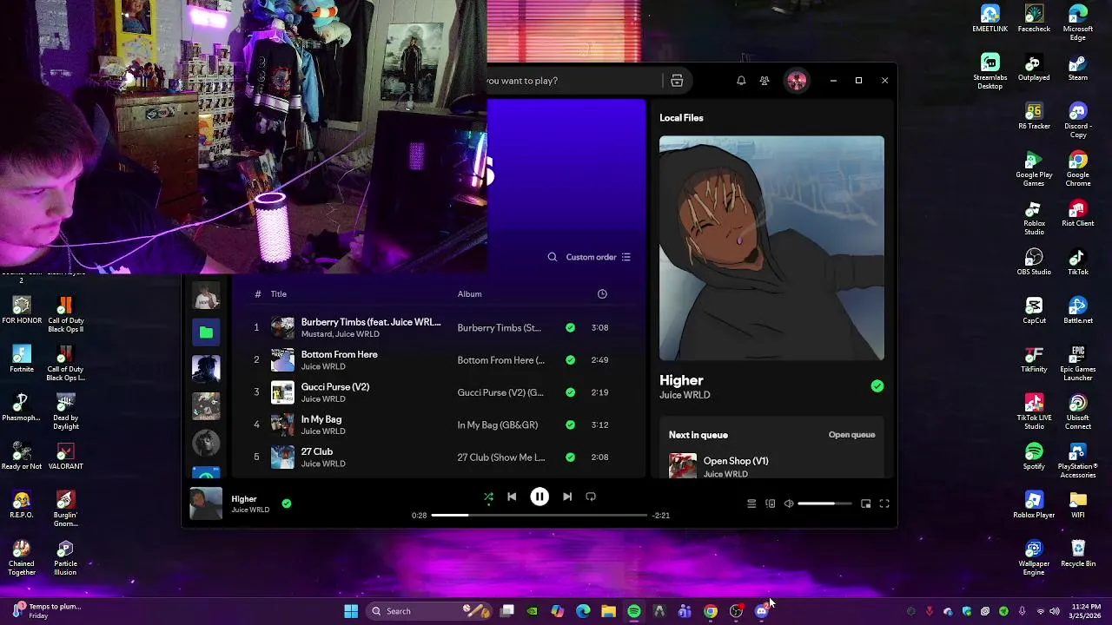Open Windows Start menu
1112x625 pixels.
[x=351, y=611]
